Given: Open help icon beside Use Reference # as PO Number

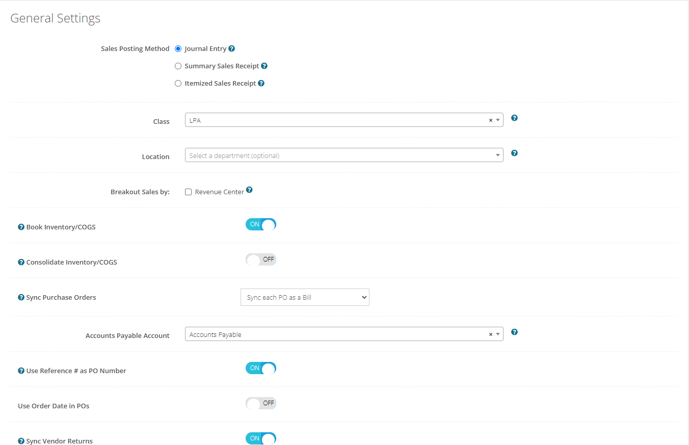Looking at the screenshot, I should [21, 371].
